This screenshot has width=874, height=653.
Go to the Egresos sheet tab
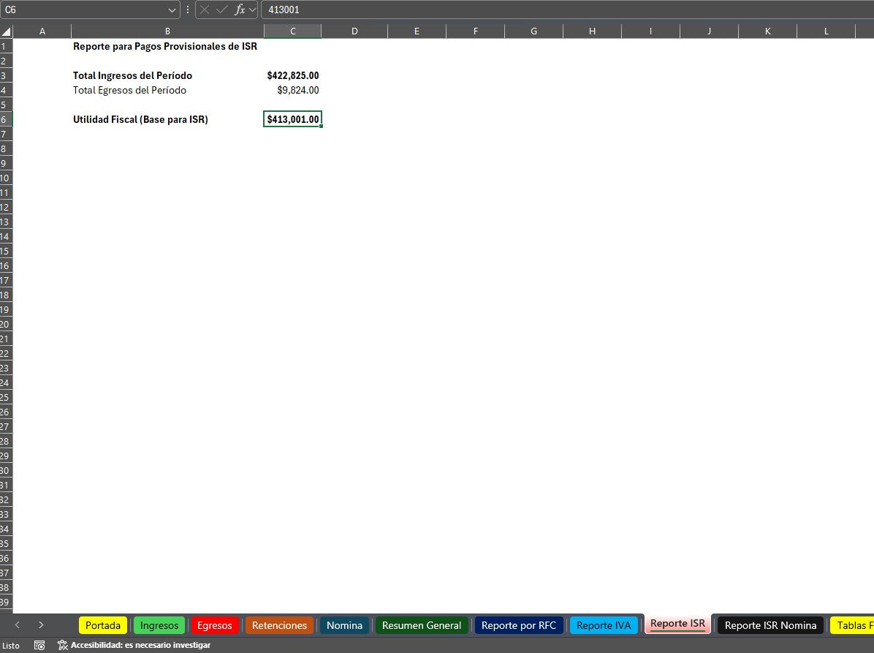point(214,625)
